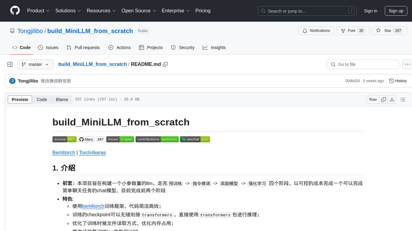Screen dimensions: 412x231
Task: Open the Tongjilibo owner link
Action: (x=30, y=31)
